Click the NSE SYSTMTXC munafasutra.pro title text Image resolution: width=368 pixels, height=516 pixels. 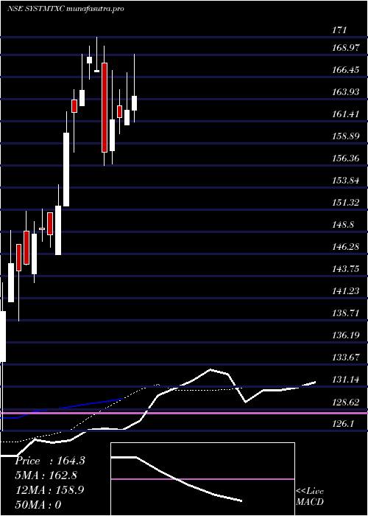(x=66, y=9)
